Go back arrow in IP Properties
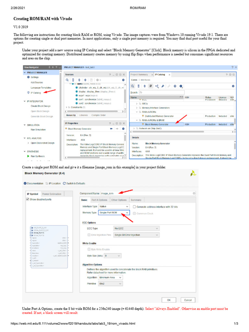 [111, 129]
